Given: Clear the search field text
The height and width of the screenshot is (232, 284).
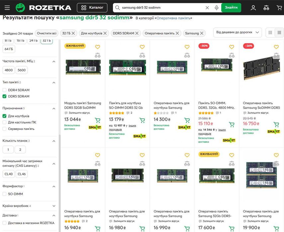Looking at the screenshot, I should coord(207,8).
